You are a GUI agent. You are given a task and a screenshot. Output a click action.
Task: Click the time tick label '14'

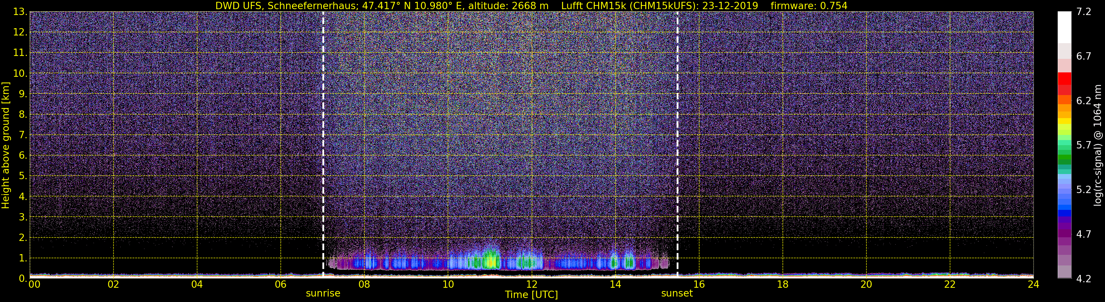click(615, 285)
